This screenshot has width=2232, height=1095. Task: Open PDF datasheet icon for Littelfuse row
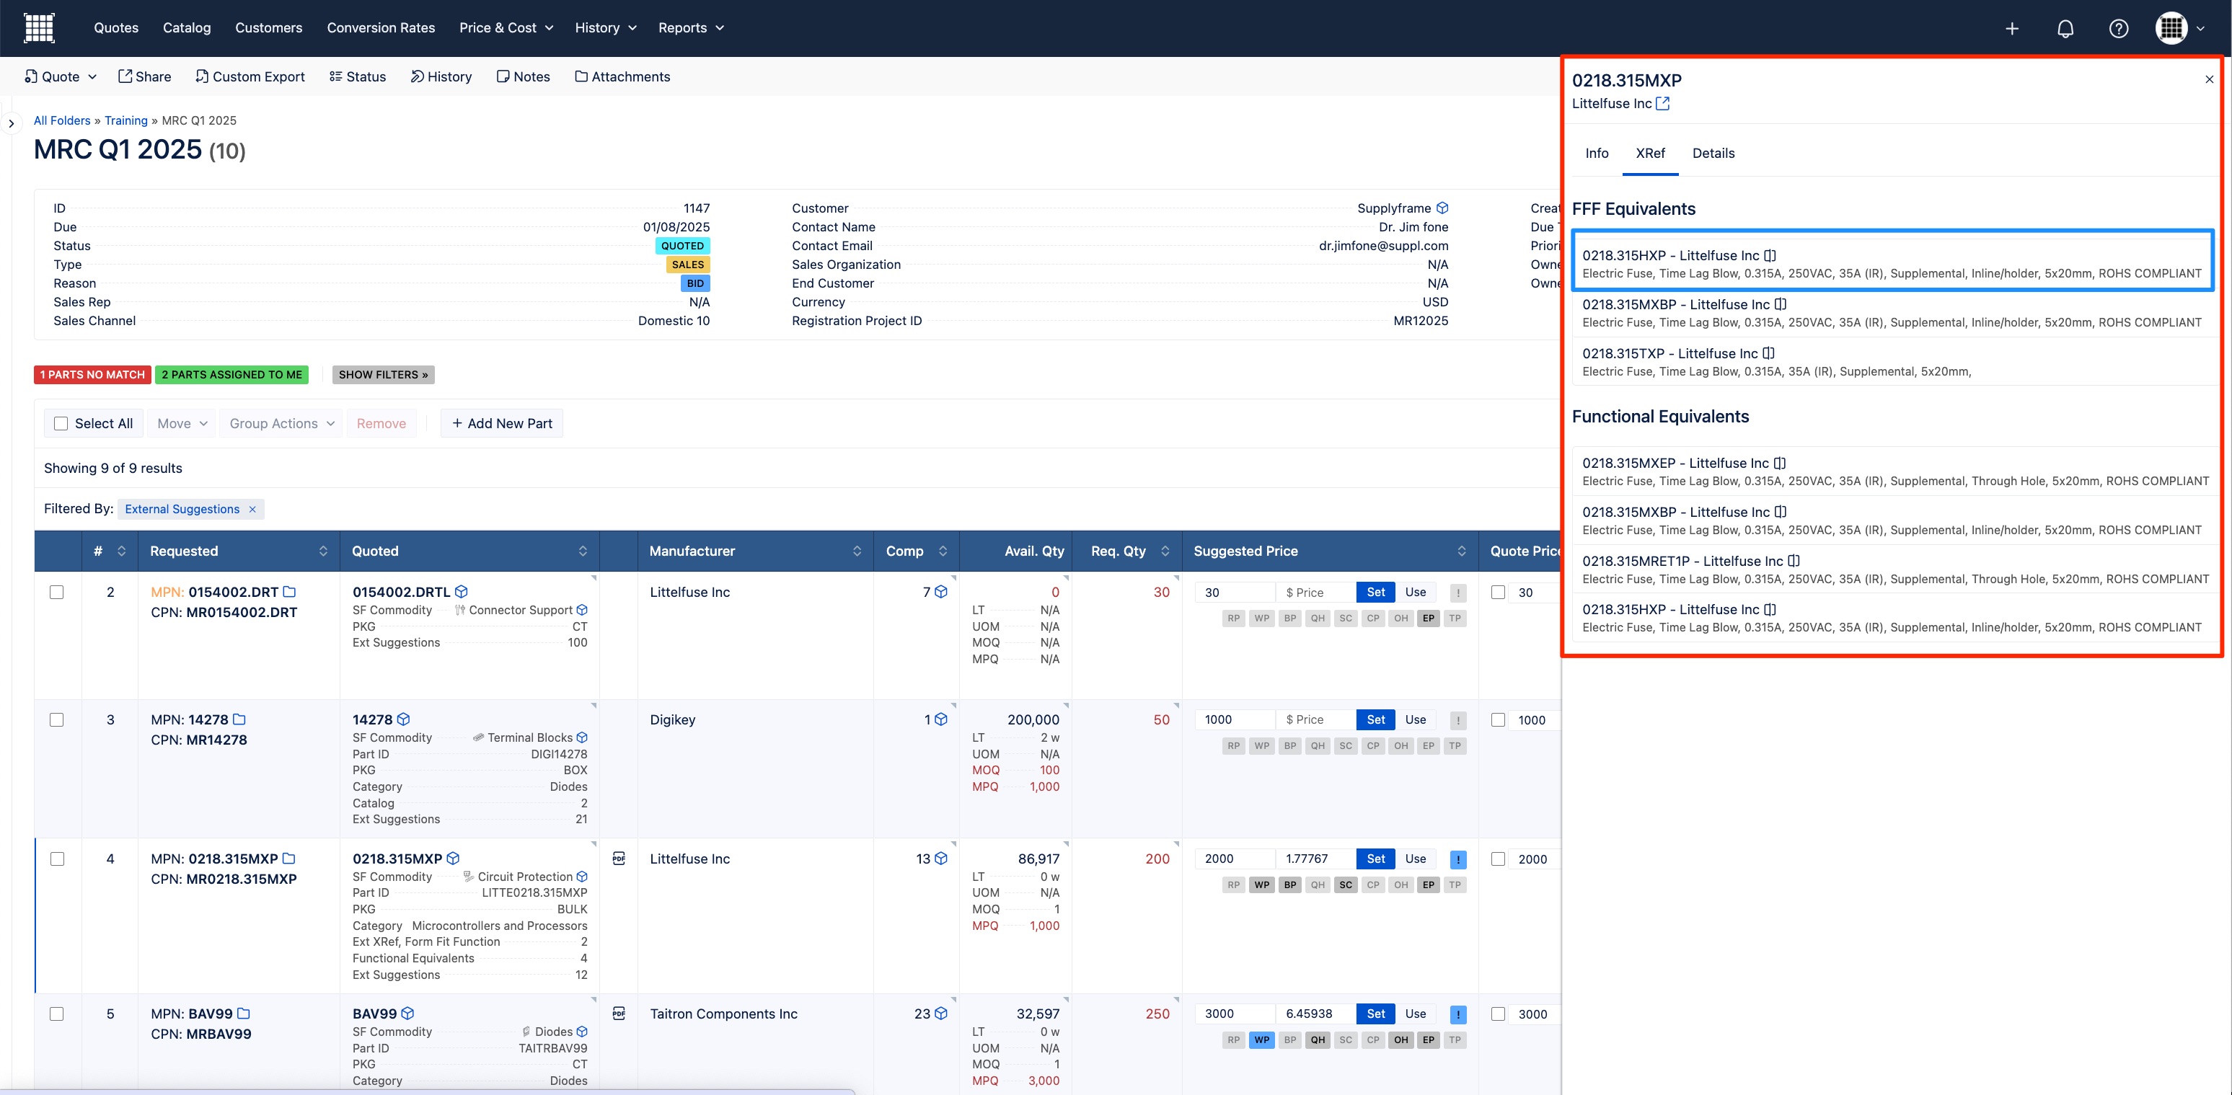pyautogui.click(x=619, y=859)
